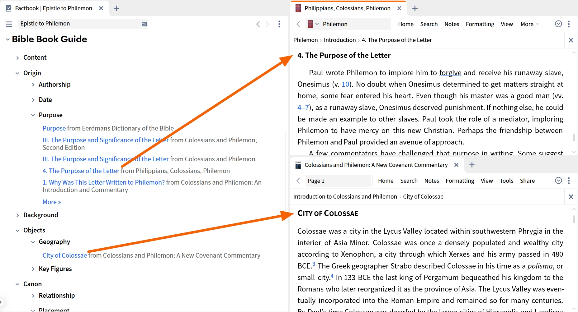Collapse the Origin section
The image size is (578, 312).
click(x=17, y=73)
